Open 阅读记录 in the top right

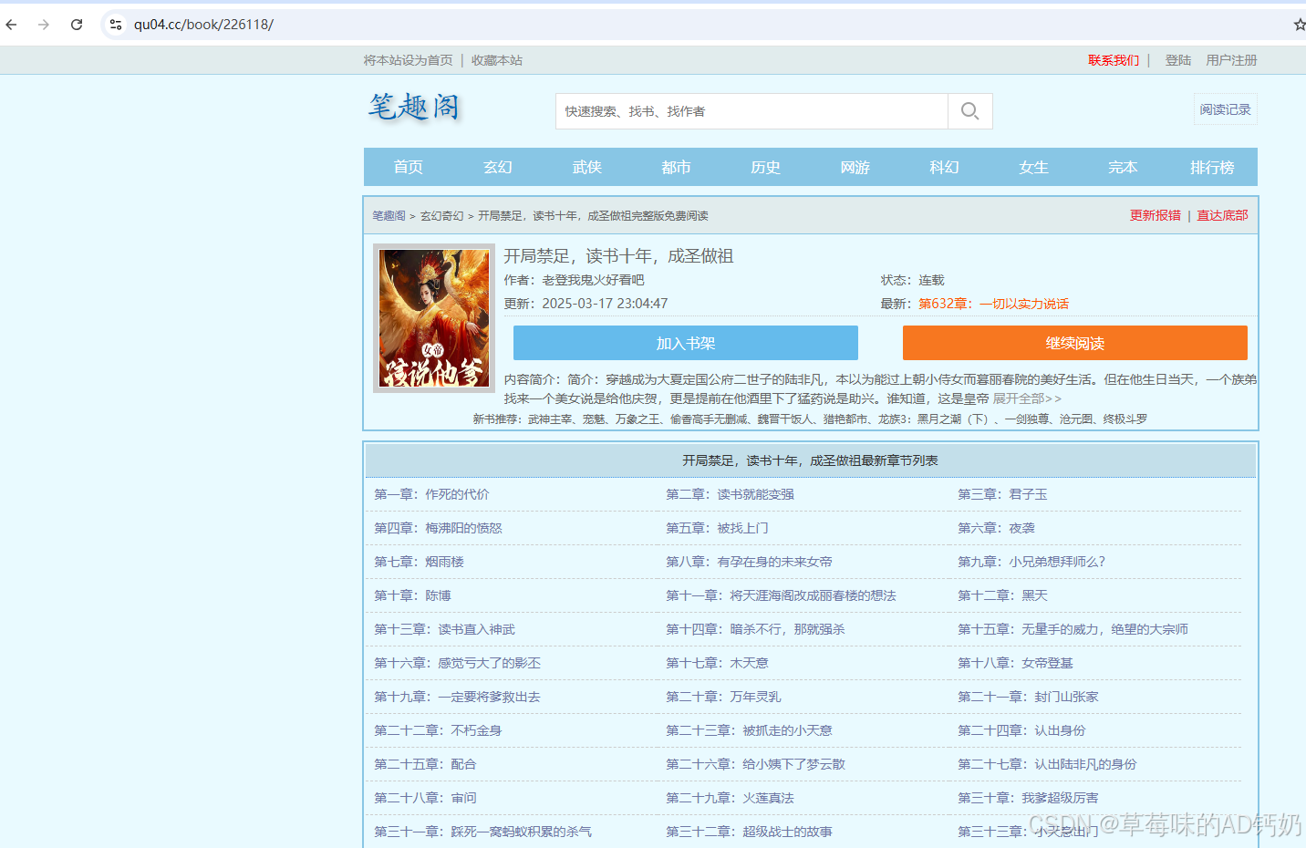(x=1225, y=109)
